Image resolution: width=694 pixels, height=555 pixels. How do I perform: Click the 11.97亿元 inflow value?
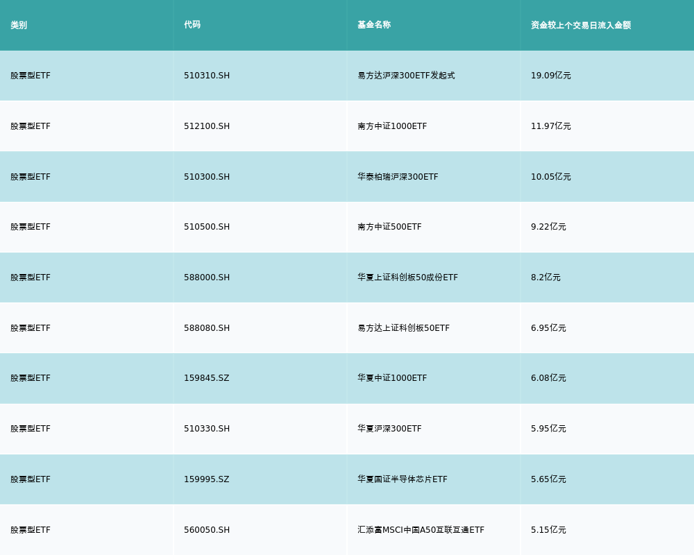pyautogui.click(x=550, y=126)
